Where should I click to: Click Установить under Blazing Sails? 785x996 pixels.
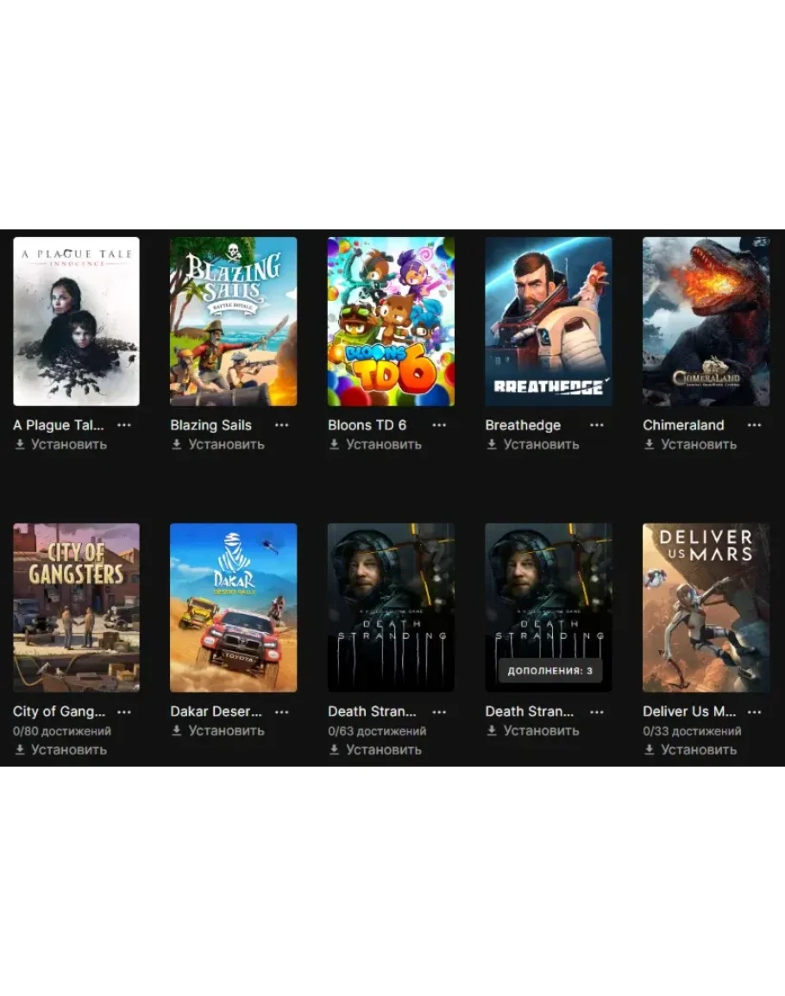(x=218, y=444)
